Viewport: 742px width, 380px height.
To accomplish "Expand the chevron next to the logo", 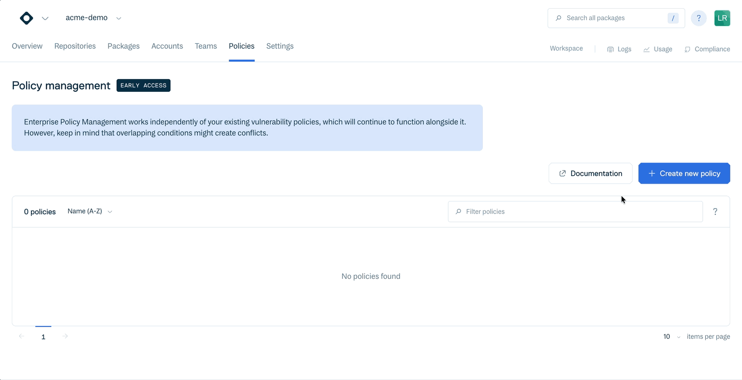I will click(x=45, y=18).
